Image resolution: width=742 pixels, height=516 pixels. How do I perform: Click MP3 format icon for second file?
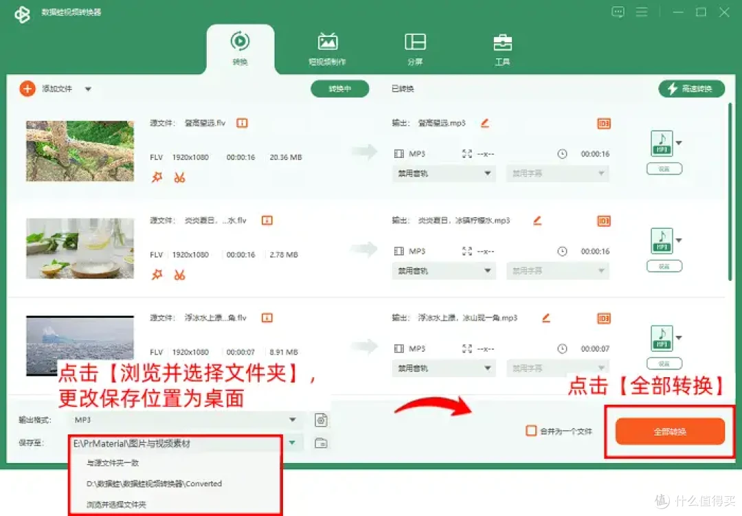point(662,240)
